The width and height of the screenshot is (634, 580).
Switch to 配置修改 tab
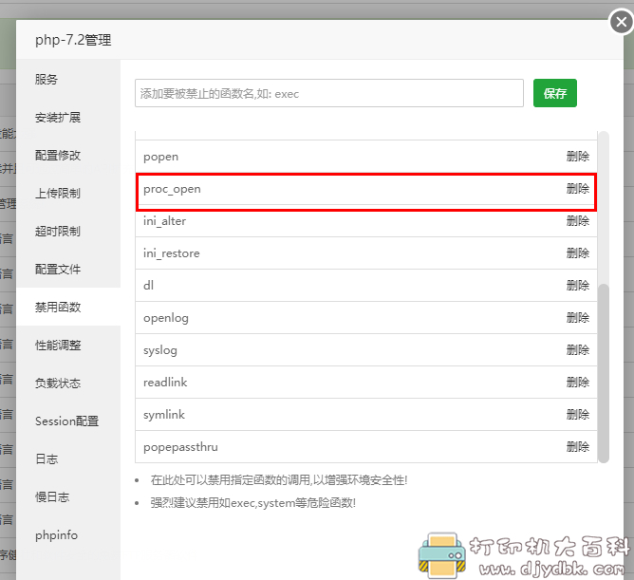click(x=57, y=156)
